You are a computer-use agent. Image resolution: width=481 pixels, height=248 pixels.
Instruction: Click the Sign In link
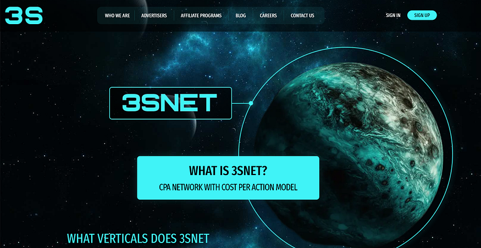(393, 15)
